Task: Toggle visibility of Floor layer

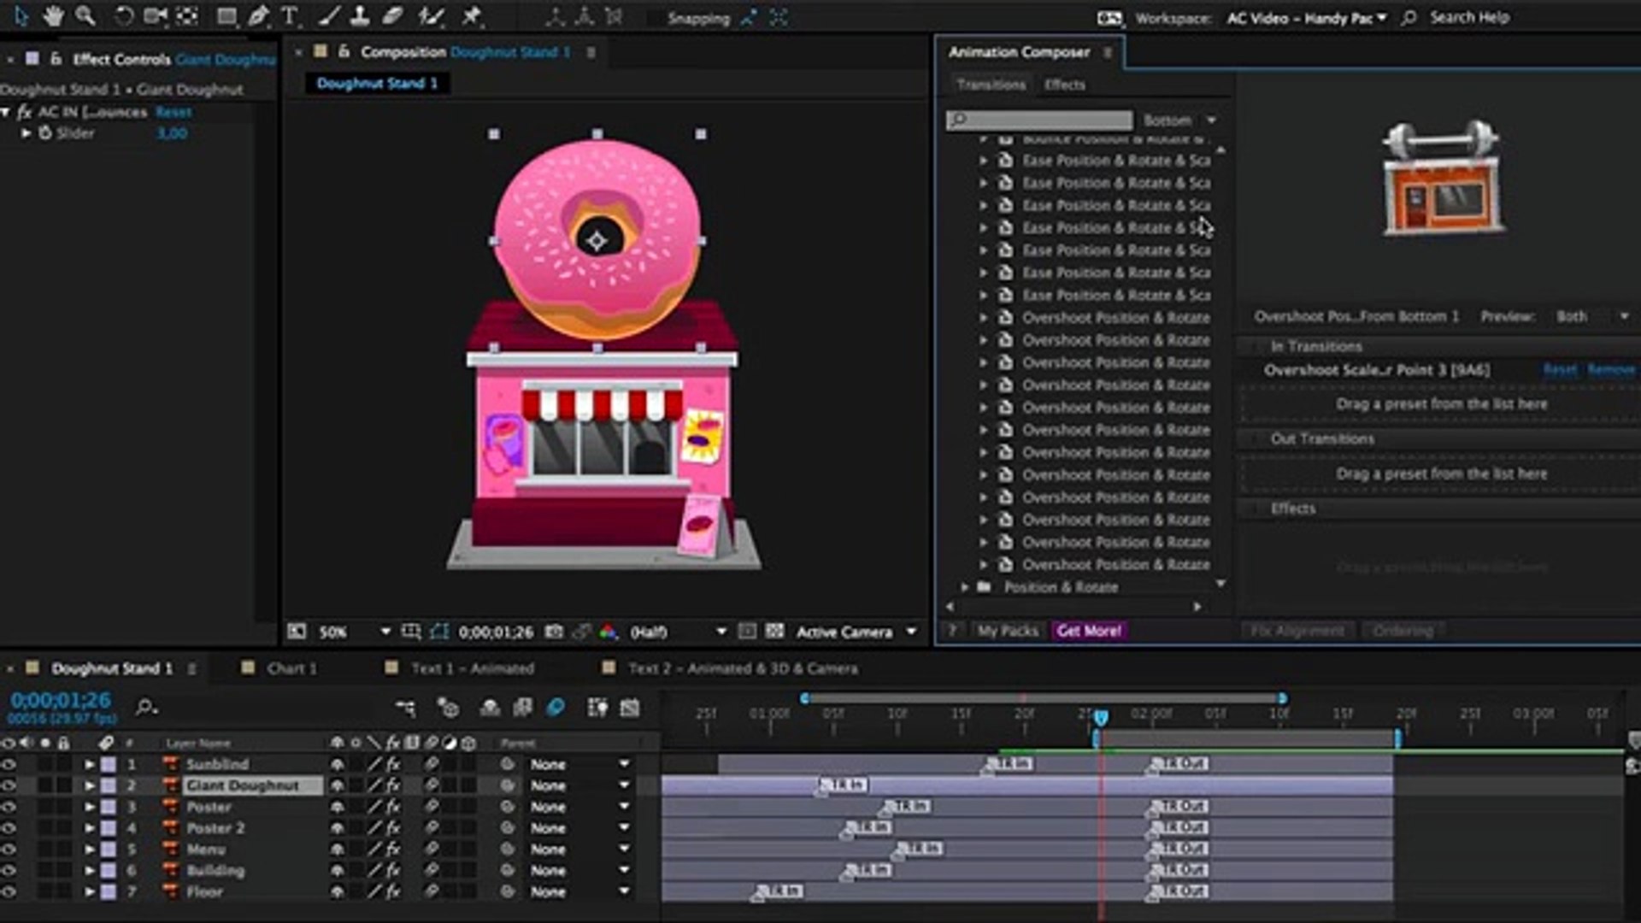Action: click(9, 891)
